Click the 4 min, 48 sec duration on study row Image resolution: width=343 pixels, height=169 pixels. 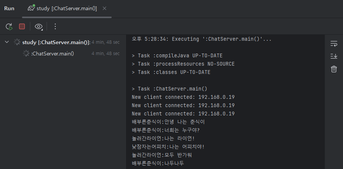106,42
